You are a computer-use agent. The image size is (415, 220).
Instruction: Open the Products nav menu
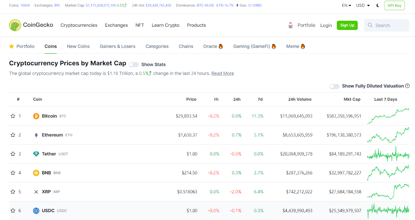[196, 25]
